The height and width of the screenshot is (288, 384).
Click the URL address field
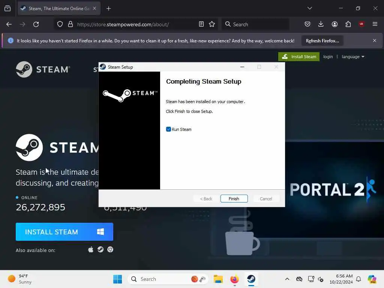pos(136,24)
